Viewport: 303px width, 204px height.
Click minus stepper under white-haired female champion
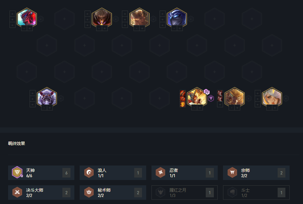[269, 108]
